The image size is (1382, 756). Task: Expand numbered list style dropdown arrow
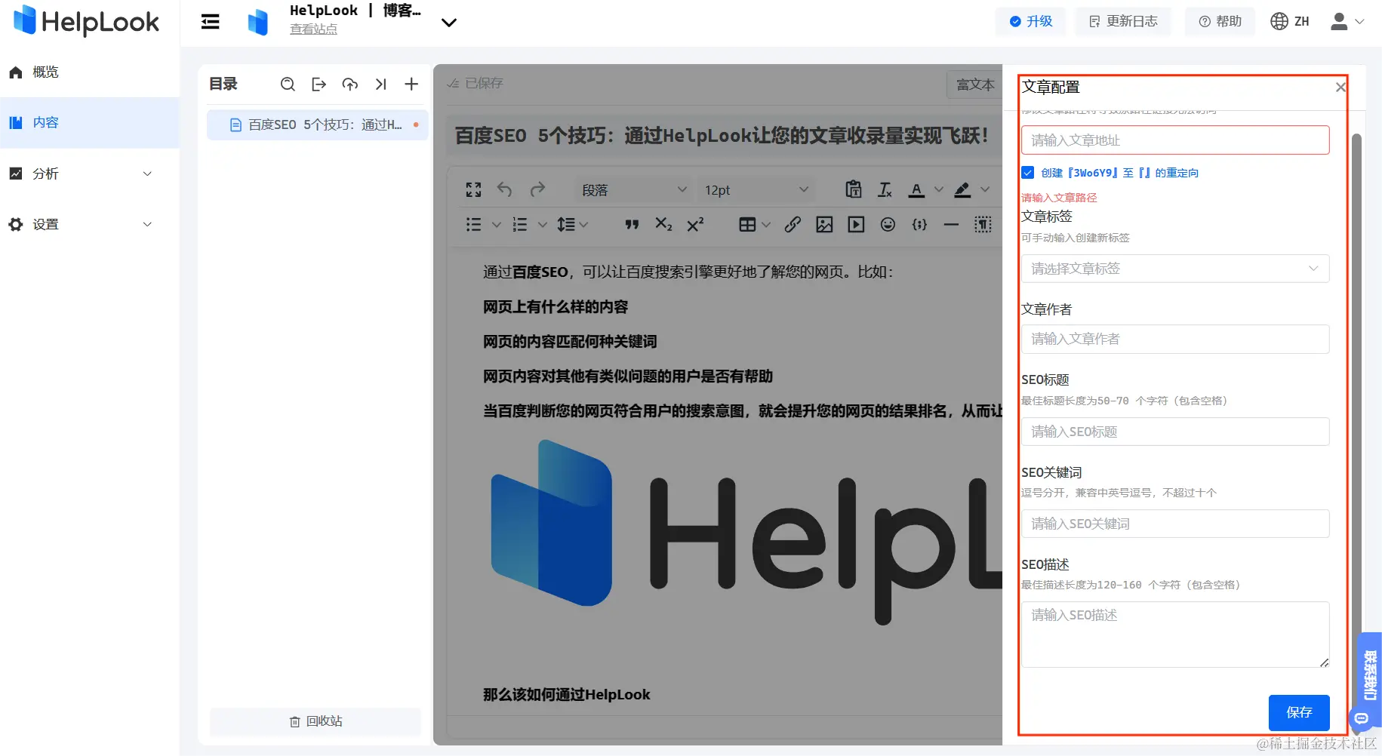[x=542, y=224]
